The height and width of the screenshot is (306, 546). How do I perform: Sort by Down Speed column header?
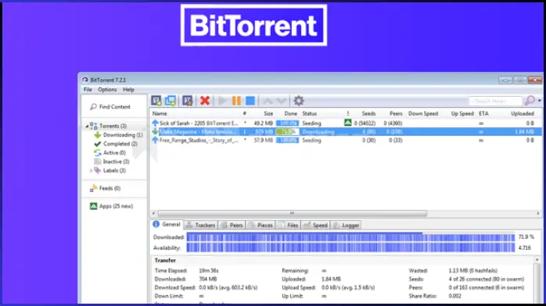423,113
